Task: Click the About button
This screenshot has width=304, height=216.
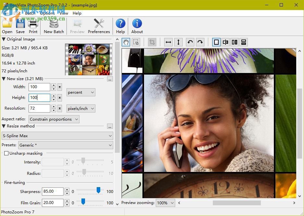Action: click(137, 25)
